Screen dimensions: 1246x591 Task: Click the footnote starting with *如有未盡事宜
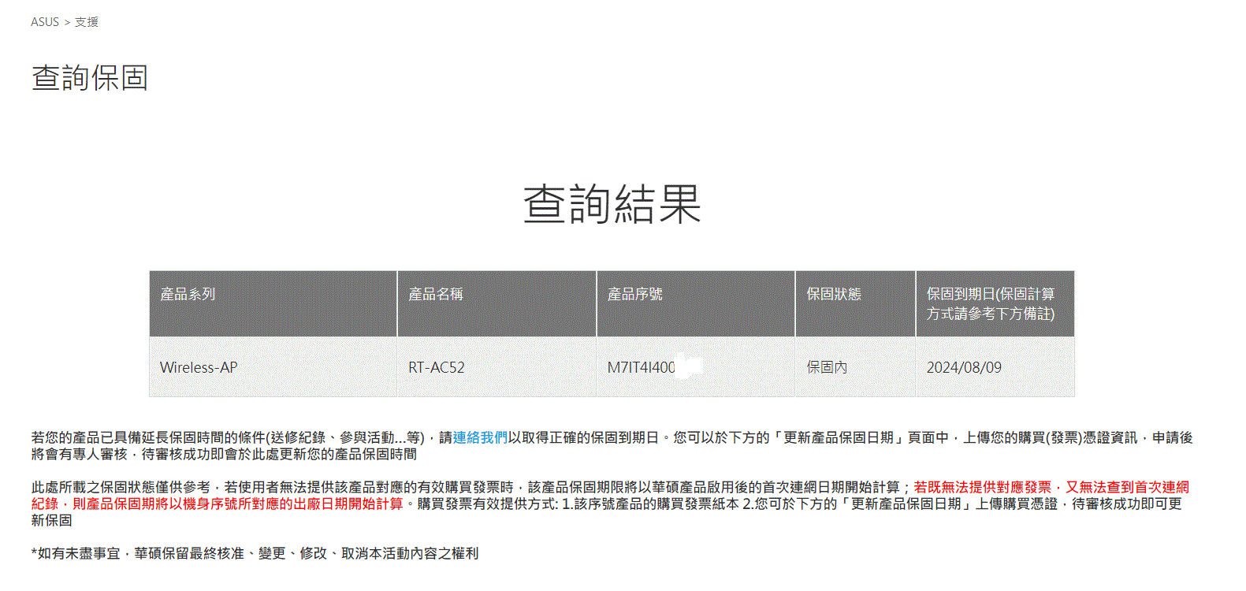[255, 553]
